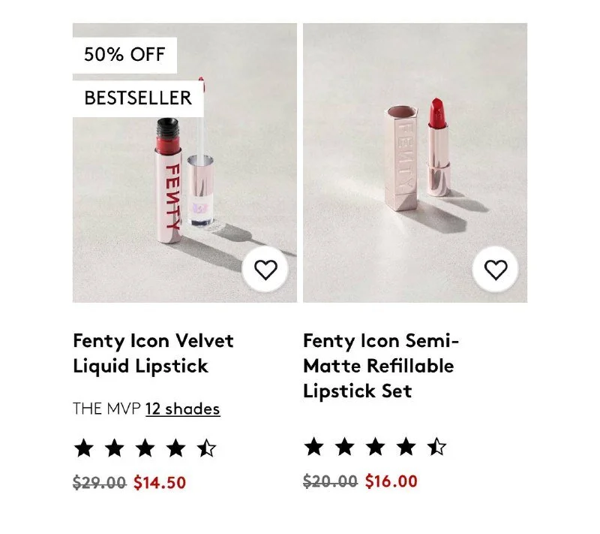Favorite the Velvet Liquid Lipstick with heart icon
Image resolution: width=600 pixels, height=534 pixels.
[x=265, y=270]
